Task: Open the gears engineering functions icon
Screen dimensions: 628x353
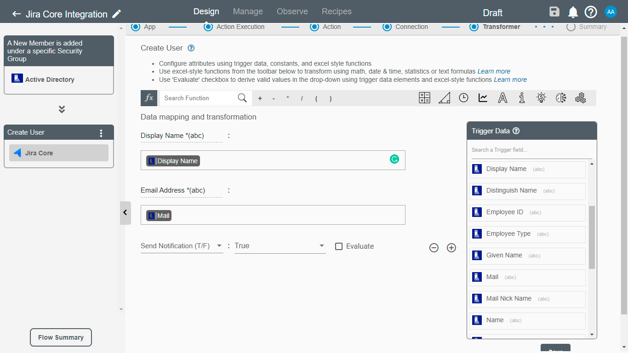Action: pos(580,98)
